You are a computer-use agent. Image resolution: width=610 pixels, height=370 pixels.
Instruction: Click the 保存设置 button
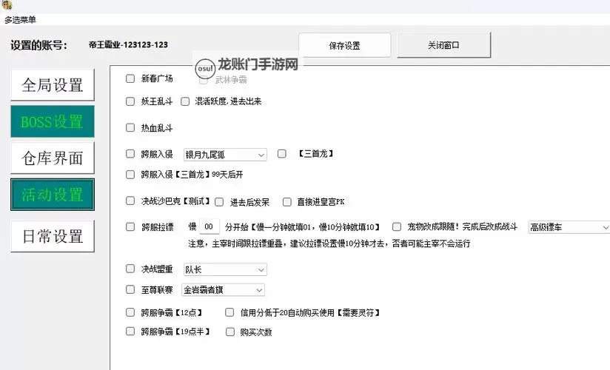coord(344,46)
